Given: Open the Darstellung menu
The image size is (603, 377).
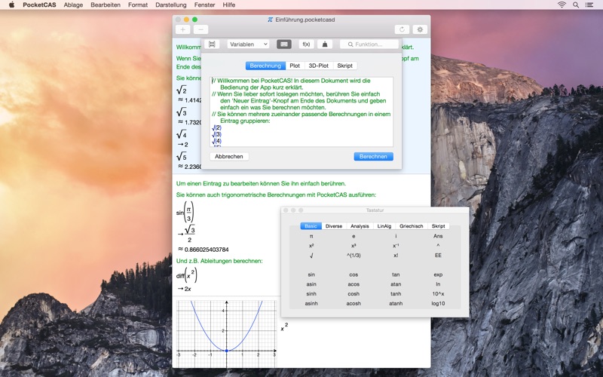Looking at the screenshot, I should (x=171, y=5).
